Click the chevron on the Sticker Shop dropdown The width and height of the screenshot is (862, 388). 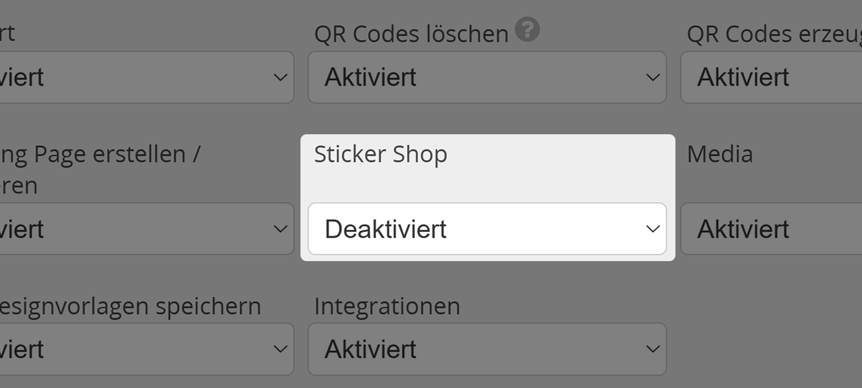652,228
